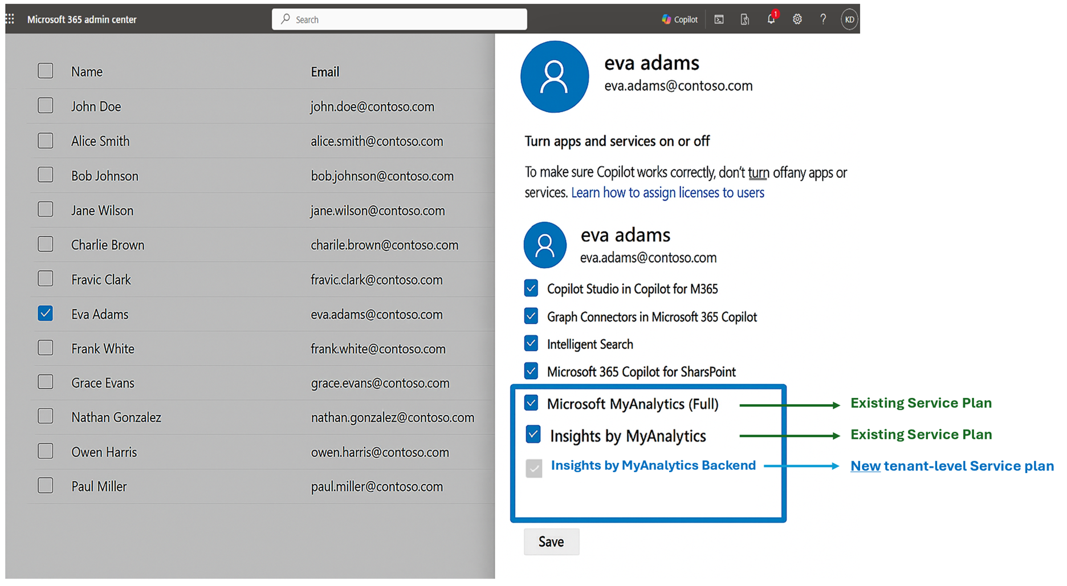
Task: Turn off Intelligent Search
Action: click(531, 343)
